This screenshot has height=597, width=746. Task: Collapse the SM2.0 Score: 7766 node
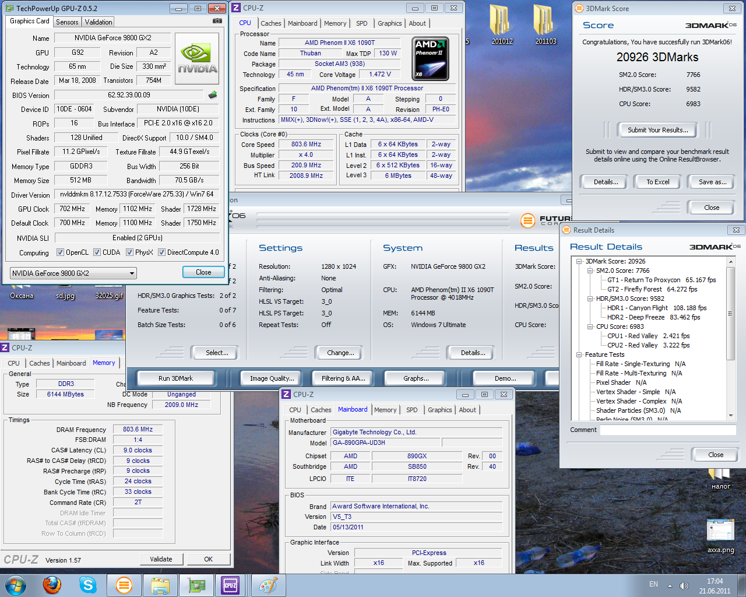tap(590, 271)
